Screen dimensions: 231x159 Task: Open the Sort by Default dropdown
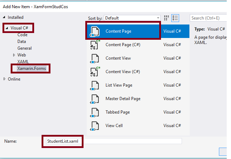(132, 18)
